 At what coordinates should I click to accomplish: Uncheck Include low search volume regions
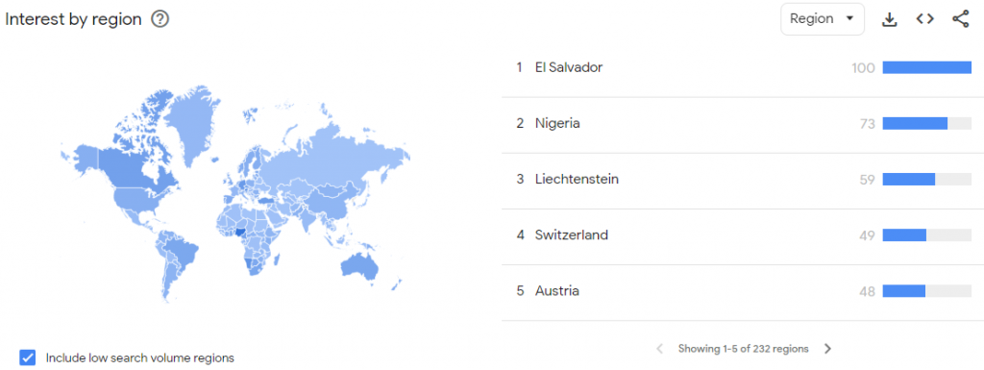(x=28, y=358)
